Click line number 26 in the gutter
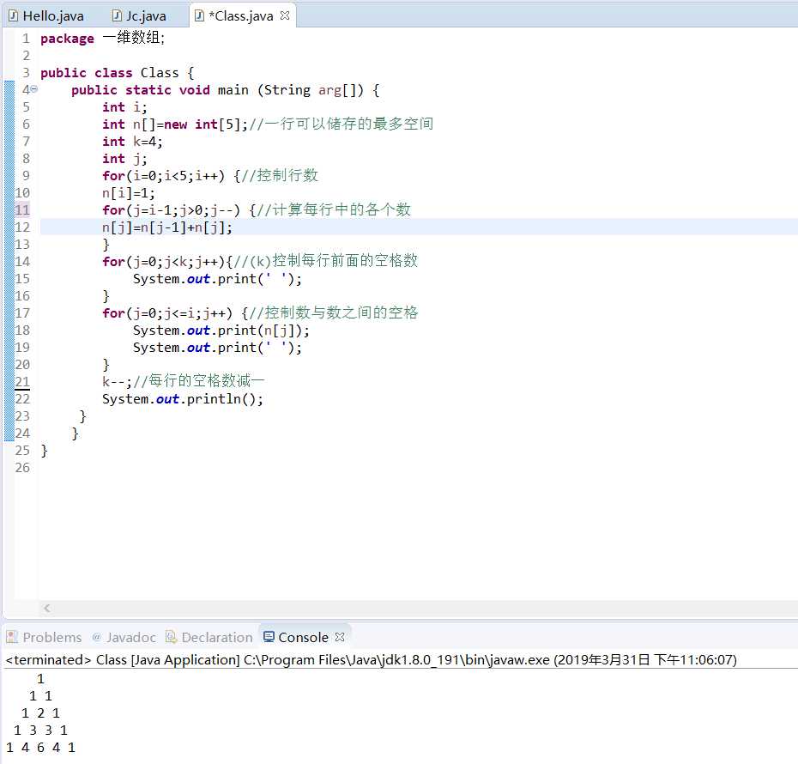798x764 pixels. [22, 467]
